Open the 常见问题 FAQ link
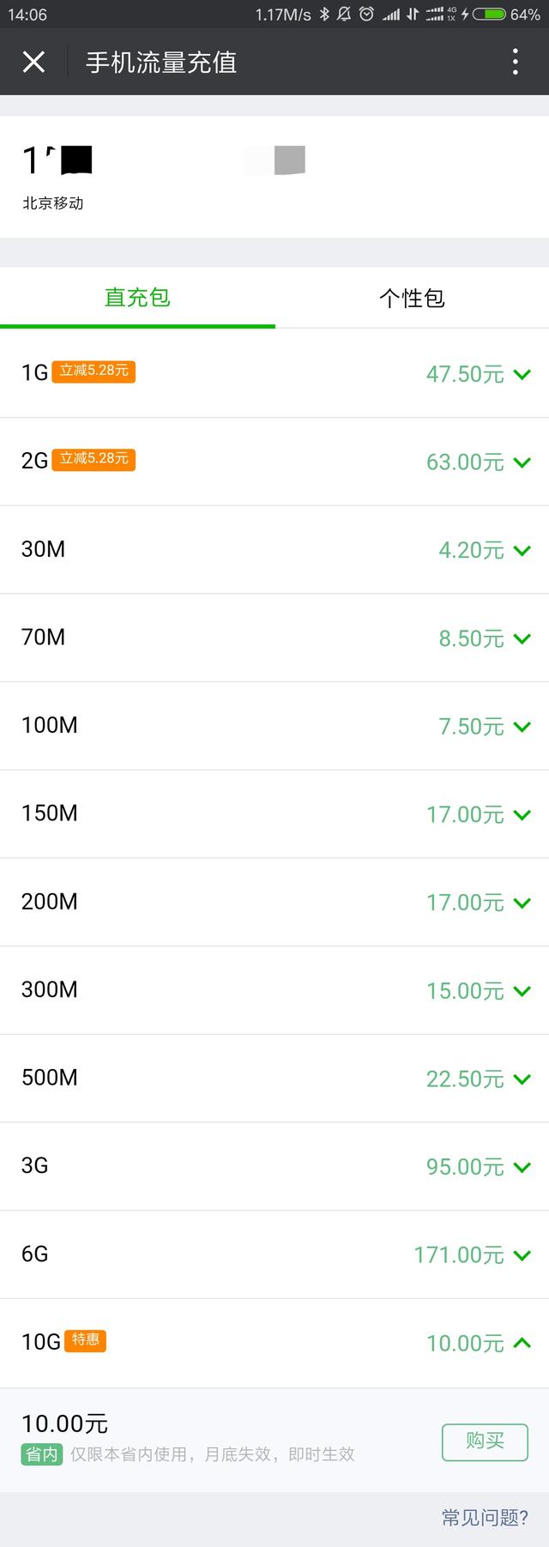549x1547 pixels. pos(486,1518)
